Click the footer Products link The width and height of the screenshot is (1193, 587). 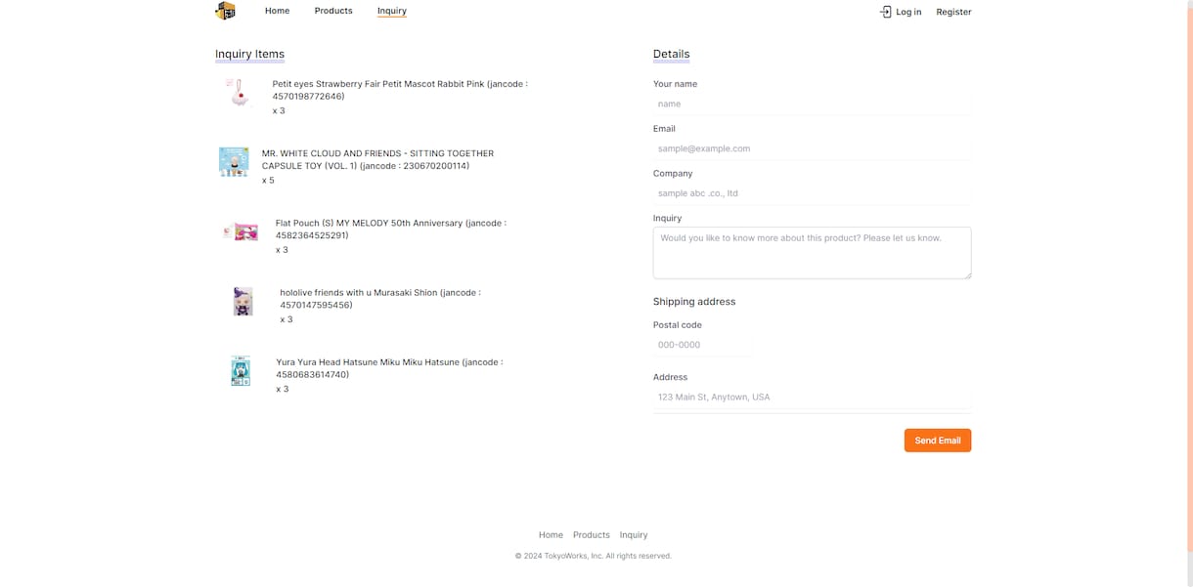point(592,535)
